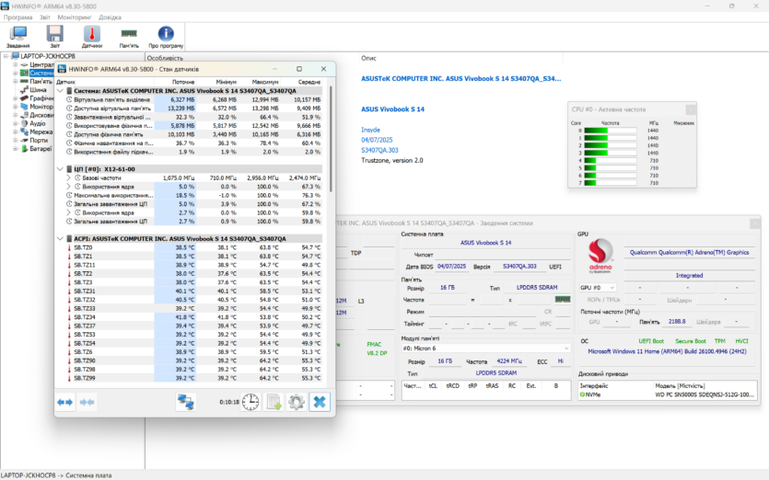Click the ASUSTeK COMPUTER INC. description link
Image resolution: width=769 pixels, height=480 pixels.
(461, 78)
